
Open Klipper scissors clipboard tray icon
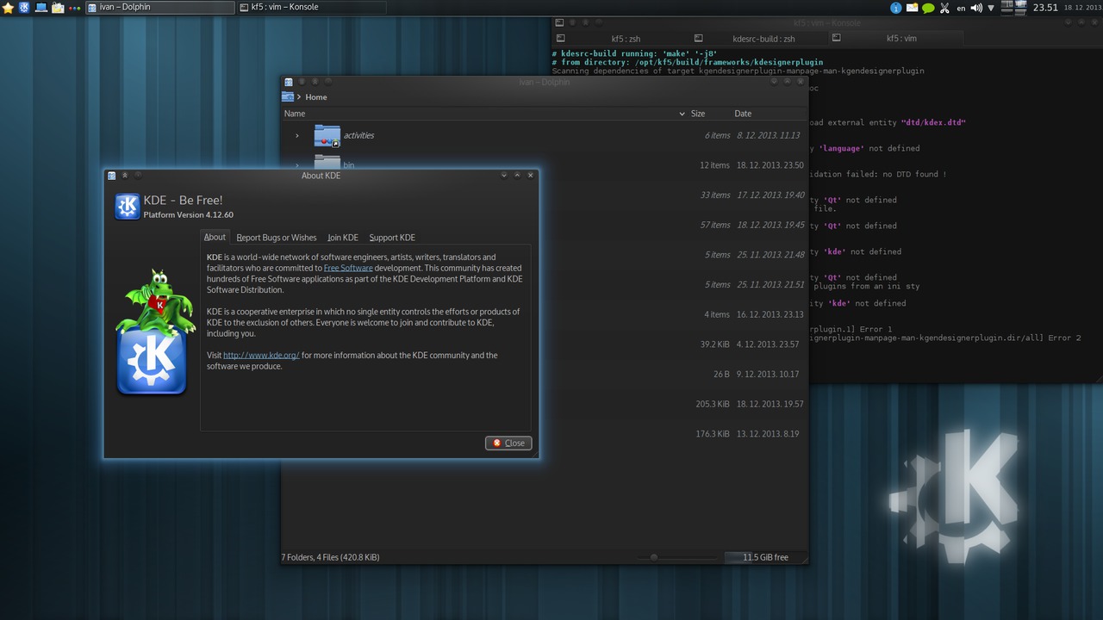pyautogui.click(x=944, y=8)
